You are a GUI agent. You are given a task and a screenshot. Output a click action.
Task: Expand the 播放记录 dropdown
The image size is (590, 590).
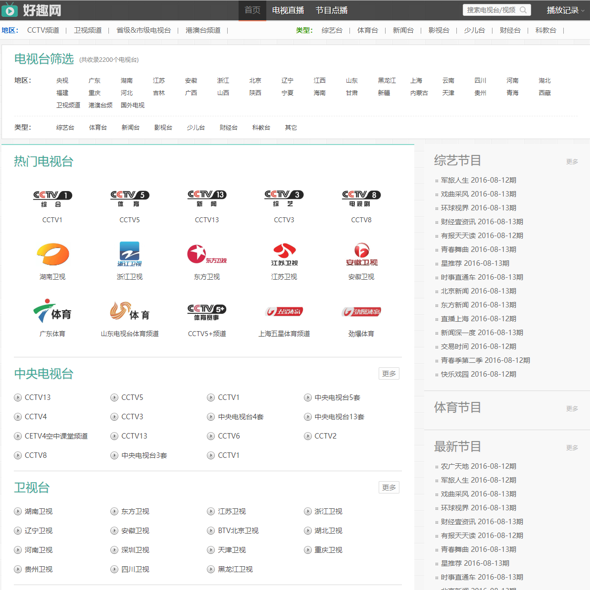tap(565, 10)
